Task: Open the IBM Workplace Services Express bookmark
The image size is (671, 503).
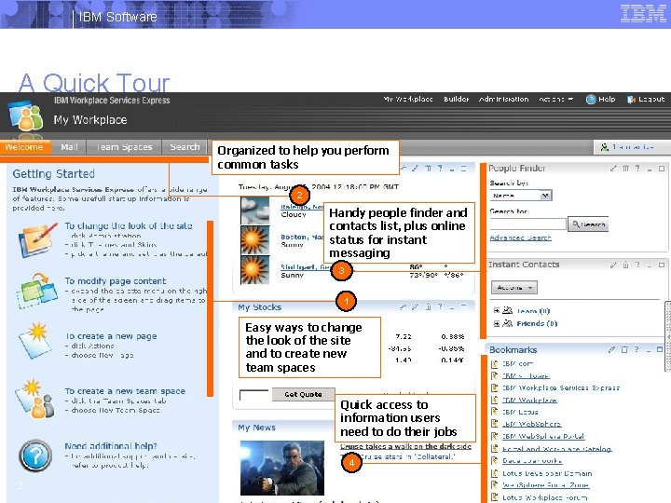Action: click(x=561, y=387)
